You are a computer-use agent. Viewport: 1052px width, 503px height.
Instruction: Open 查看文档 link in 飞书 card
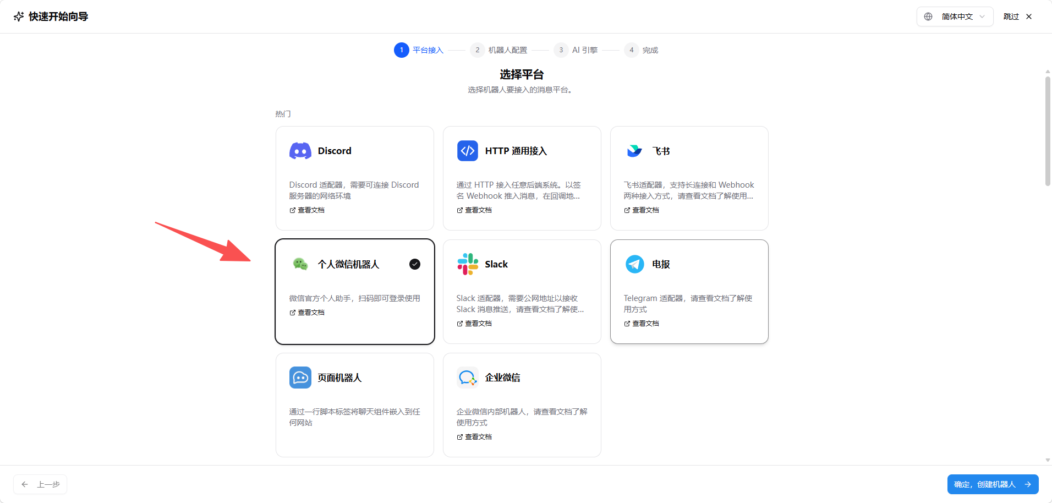[642, 210]
